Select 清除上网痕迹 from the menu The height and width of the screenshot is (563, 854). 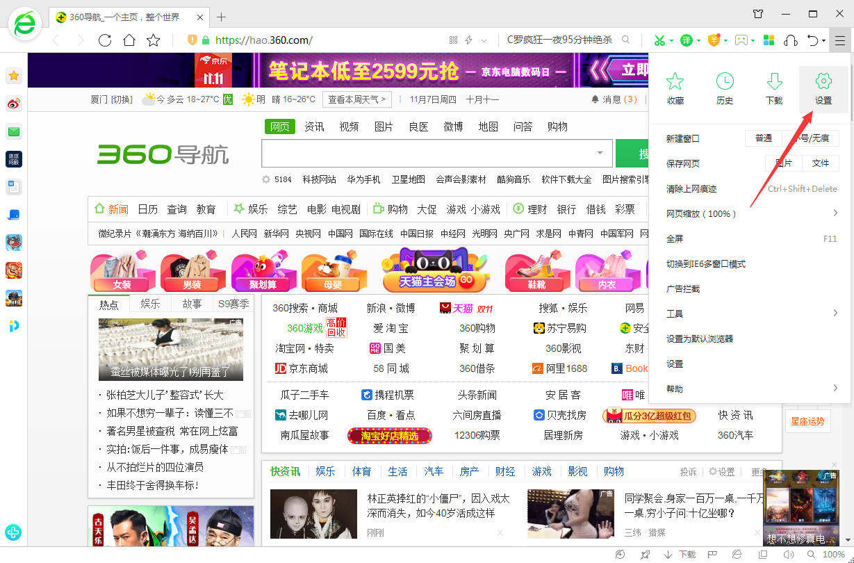click(691, 188)
